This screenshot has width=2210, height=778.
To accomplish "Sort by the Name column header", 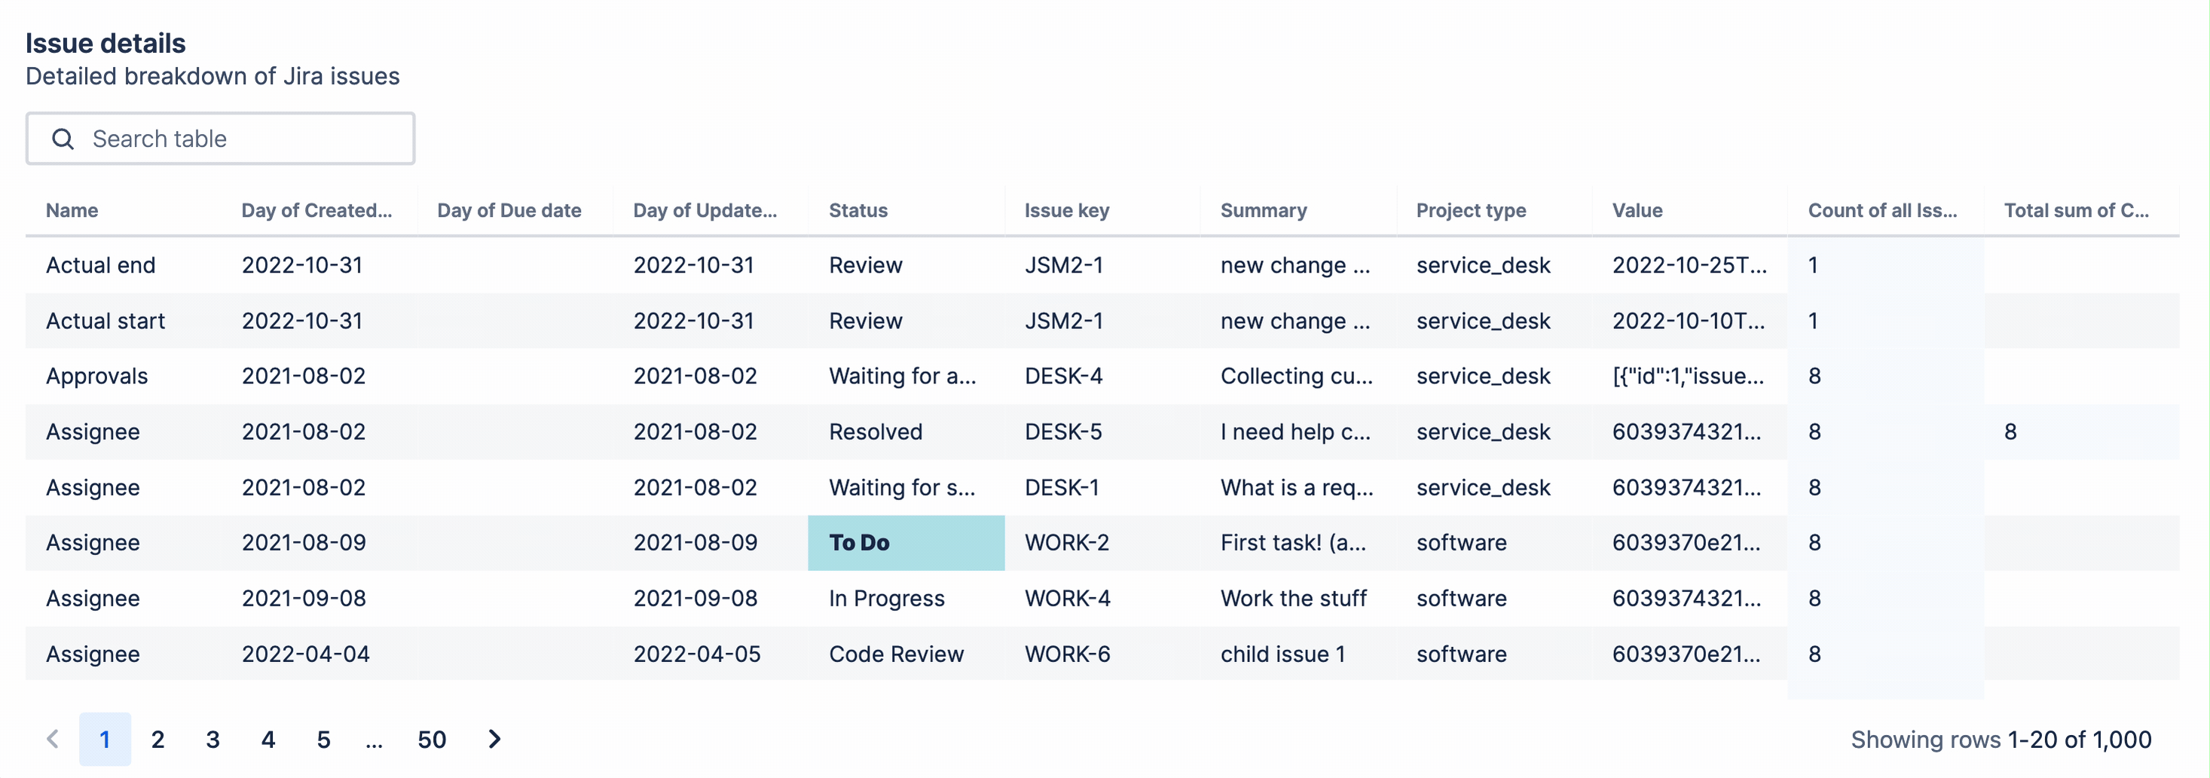I will 72,210.
